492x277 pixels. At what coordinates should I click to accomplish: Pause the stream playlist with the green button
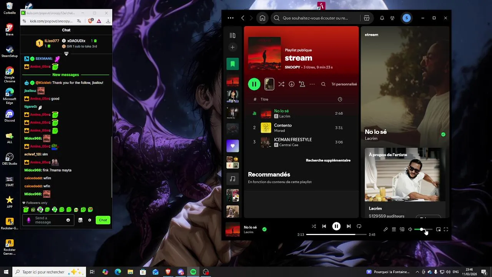coord(254,84)
